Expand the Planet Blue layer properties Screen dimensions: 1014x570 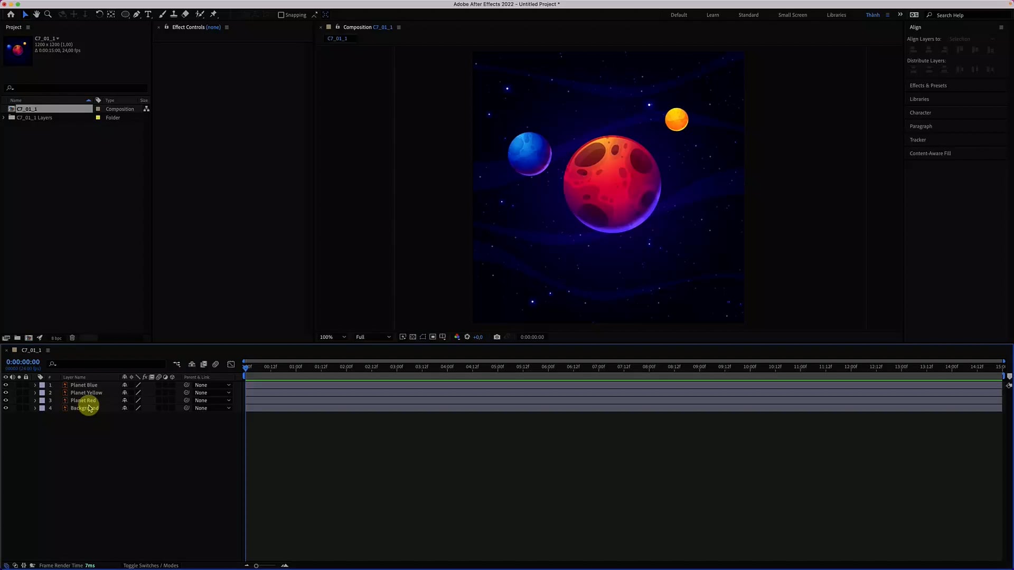[x=35, y=385]
